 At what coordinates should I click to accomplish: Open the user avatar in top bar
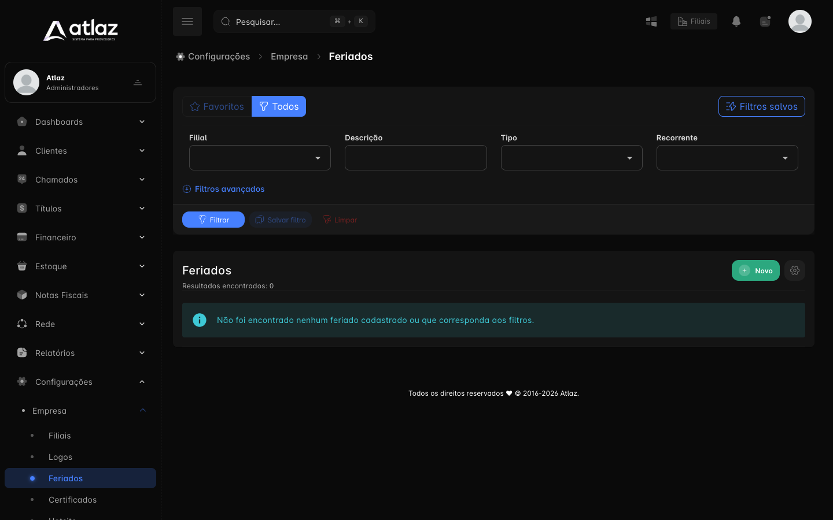800,21
